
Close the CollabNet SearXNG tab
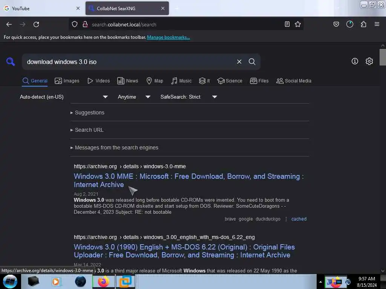tap(163, 8)
